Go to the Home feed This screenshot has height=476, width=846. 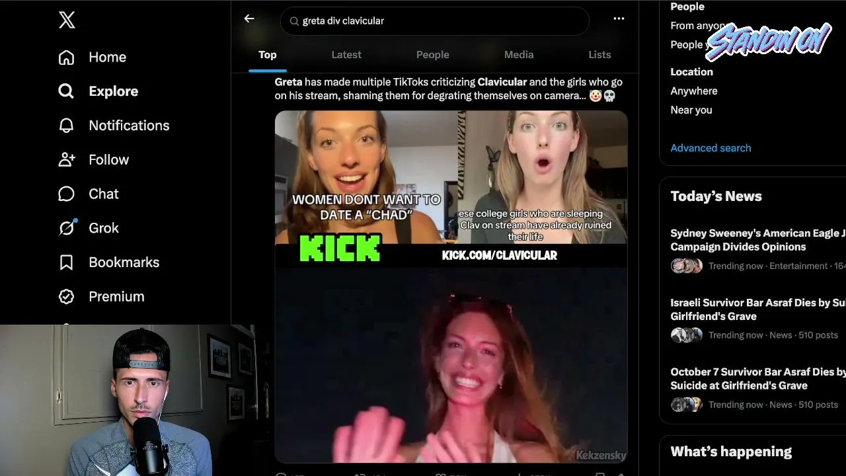(92, 58)
